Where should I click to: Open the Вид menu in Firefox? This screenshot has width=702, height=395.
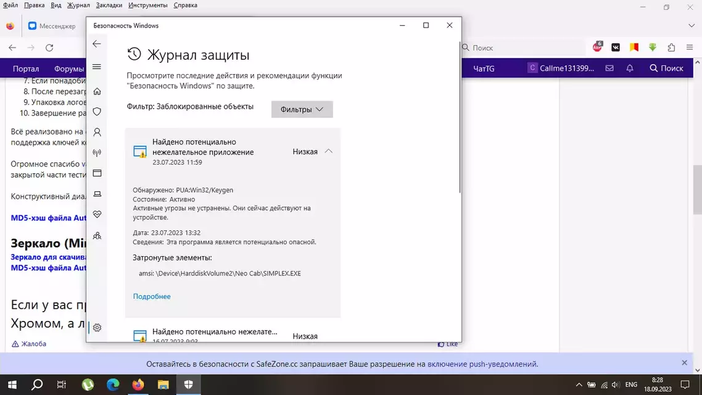[x=56, y=6]
